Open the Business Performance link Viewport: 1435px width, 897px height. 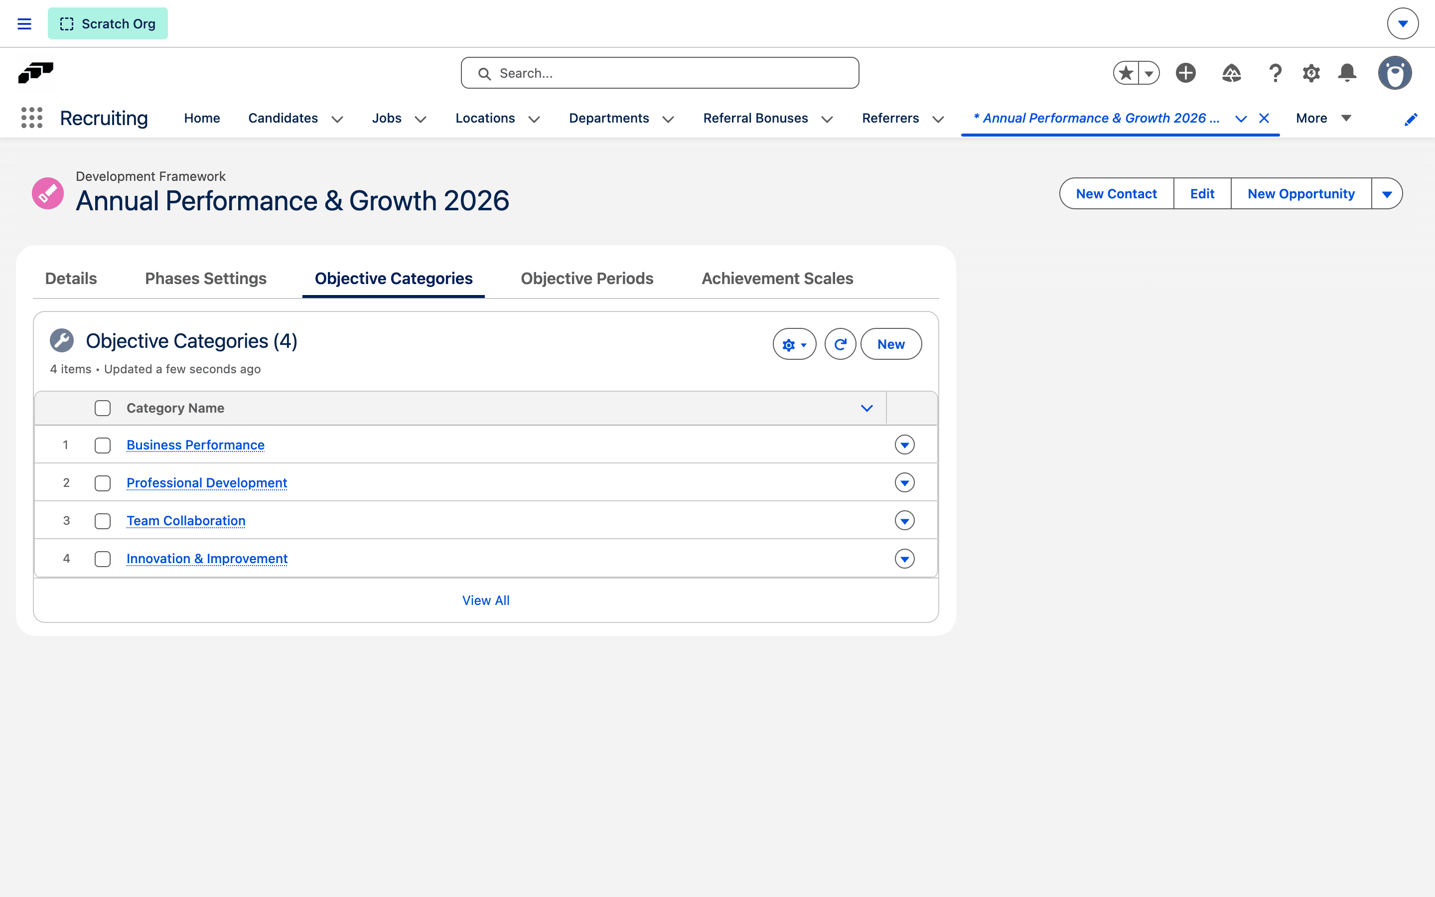(x=195, y=445)
